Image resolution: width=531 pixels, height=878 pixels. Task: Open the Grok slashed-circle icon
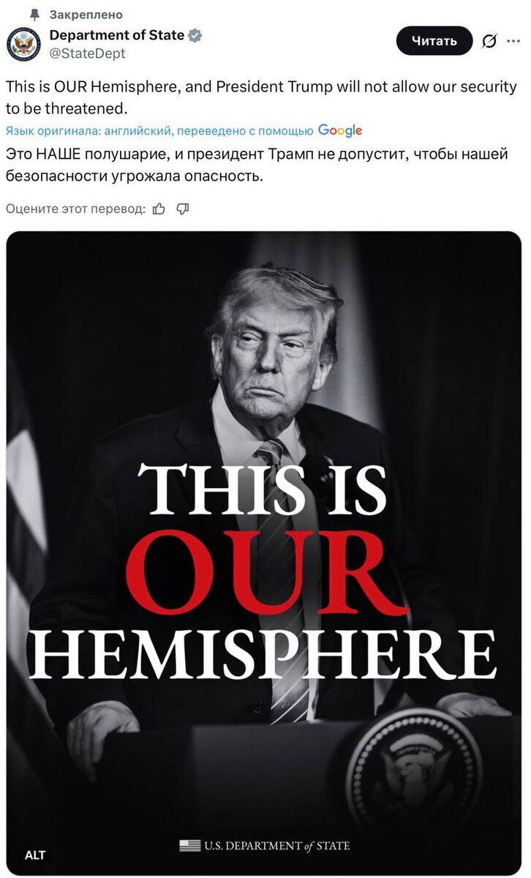(489, 42)
